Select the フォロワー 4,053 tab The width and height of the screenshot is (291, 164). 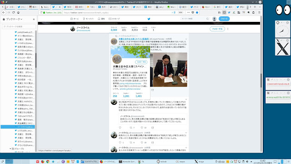135,29
